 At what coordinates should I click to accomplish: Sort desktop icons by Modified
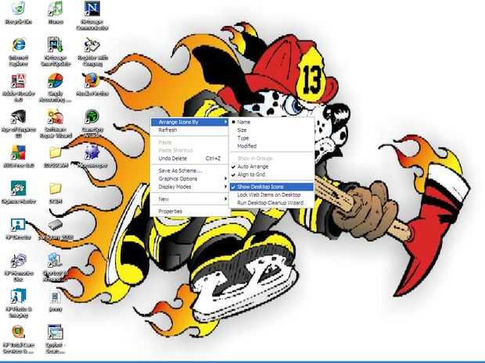(271, 146)
